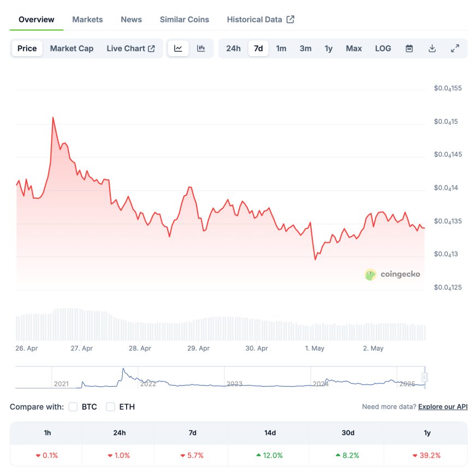Click the Explore our API link
This screenshot has width=475, height=473.
click(443, 407)
